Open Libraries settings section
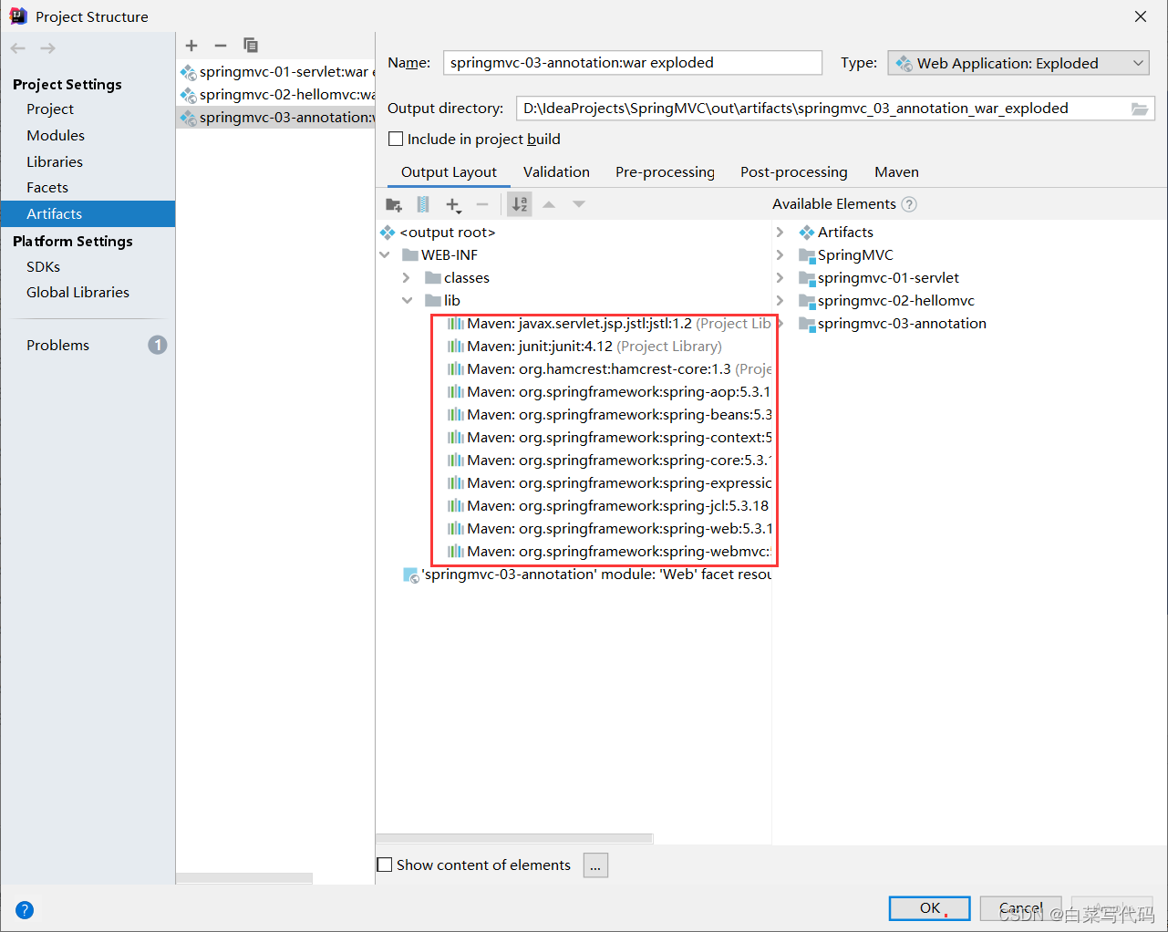1168x932 pixels. point(55,162)
